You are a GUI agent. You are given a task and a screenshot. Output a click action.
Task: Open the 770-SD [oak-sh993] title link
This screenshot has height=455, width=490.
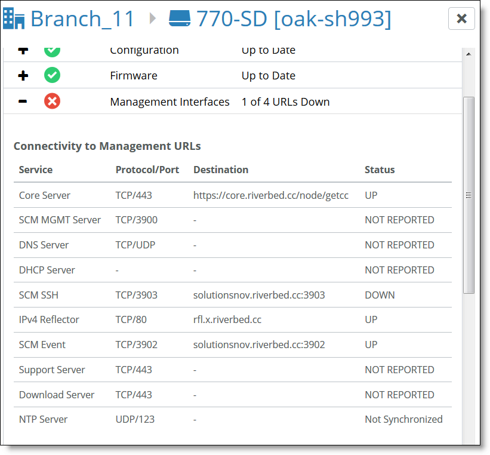coord(294,19)
